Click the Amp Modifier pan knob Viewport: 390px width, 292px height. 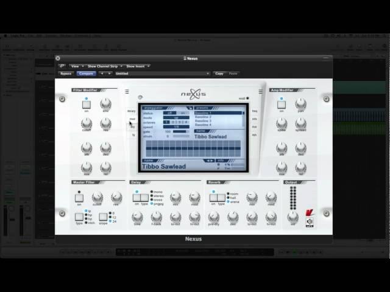300,103
